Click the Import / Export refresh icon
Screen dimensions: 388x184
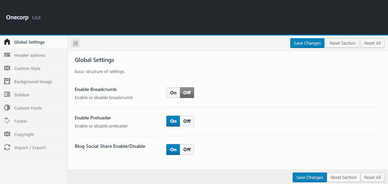coord(7,147)
